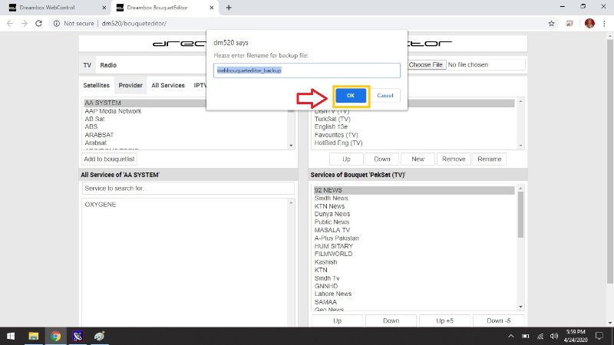Open the Provider tab
614x345 pixels.
click(x=130, y=85)
